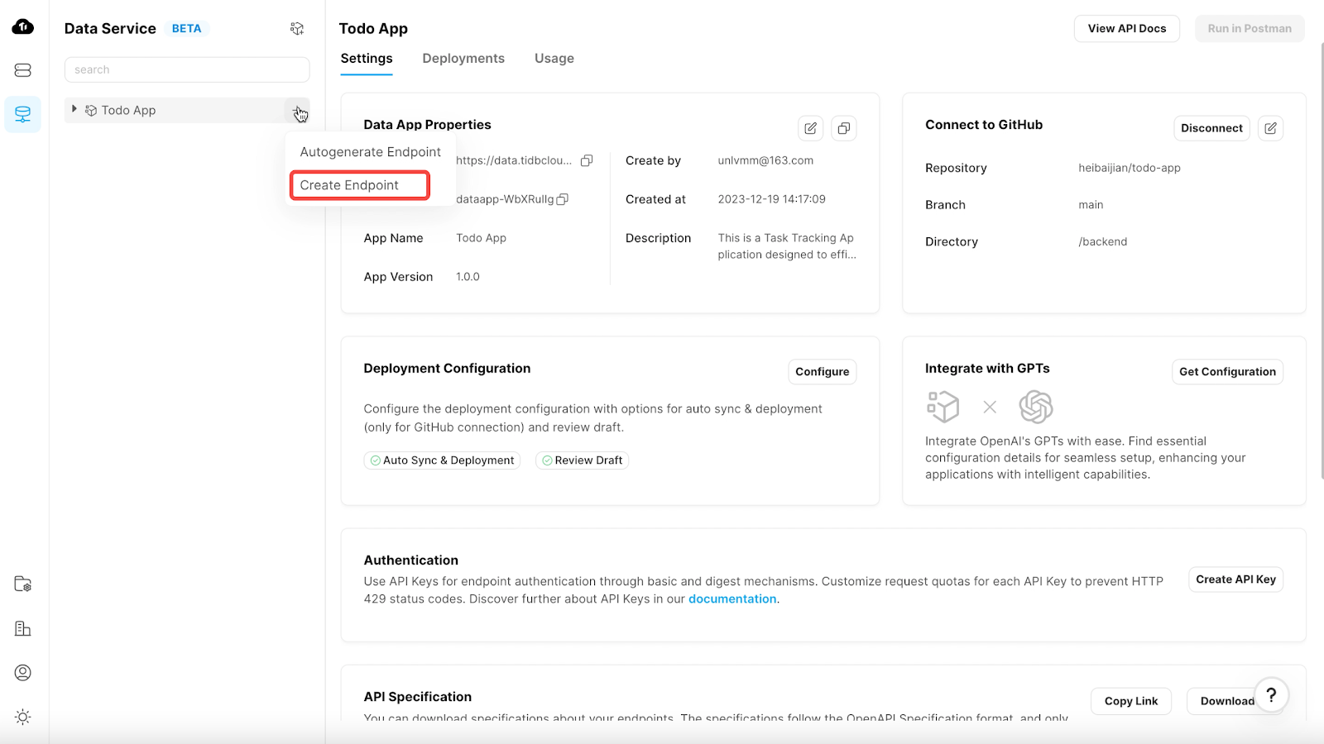Click the edit pencil on Data App Properties
1324x744 pixels.
coord(809,128)
